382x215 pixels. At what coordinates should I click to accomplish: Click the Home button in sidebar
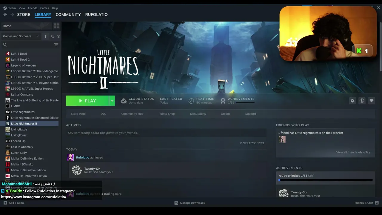26,26
